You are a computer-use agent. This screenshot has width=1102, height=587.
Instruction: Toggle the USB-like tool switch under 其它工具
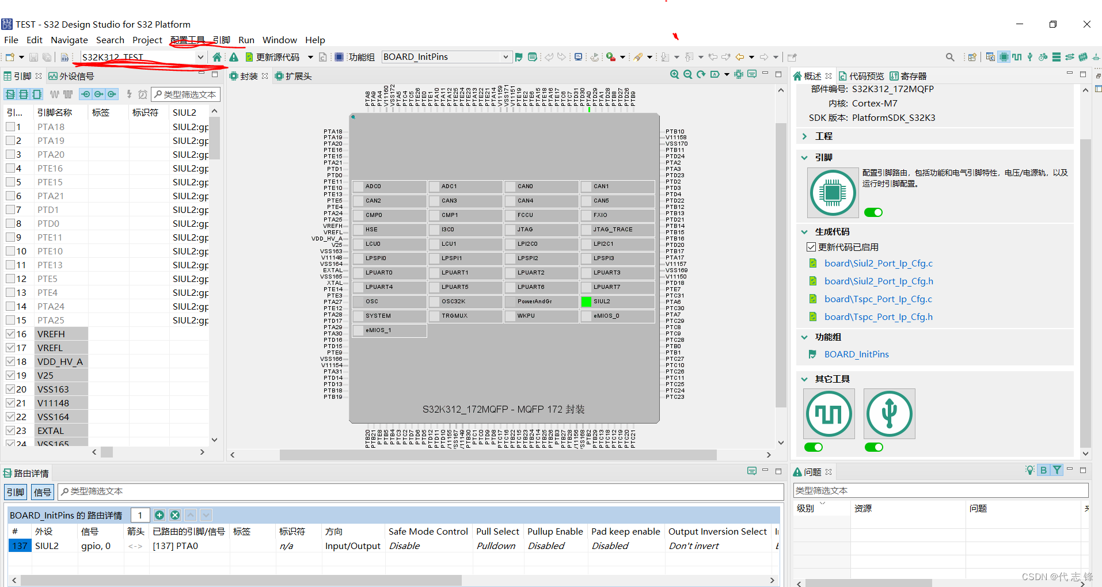click(873, 447)
